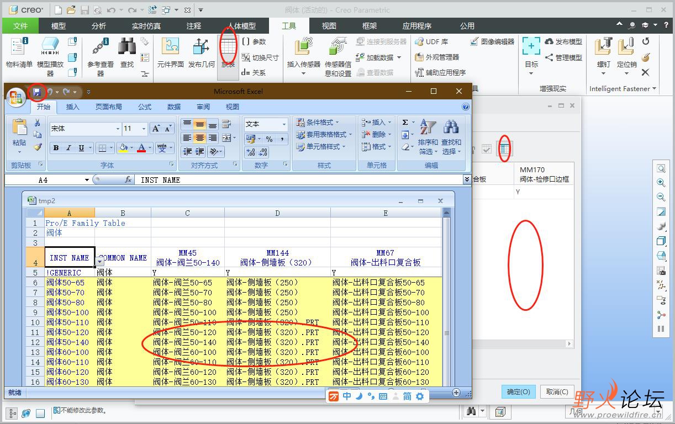This screenshot has width=675, height=424.
Task: Open the number format 文本 dropdown
Action: 284,124
